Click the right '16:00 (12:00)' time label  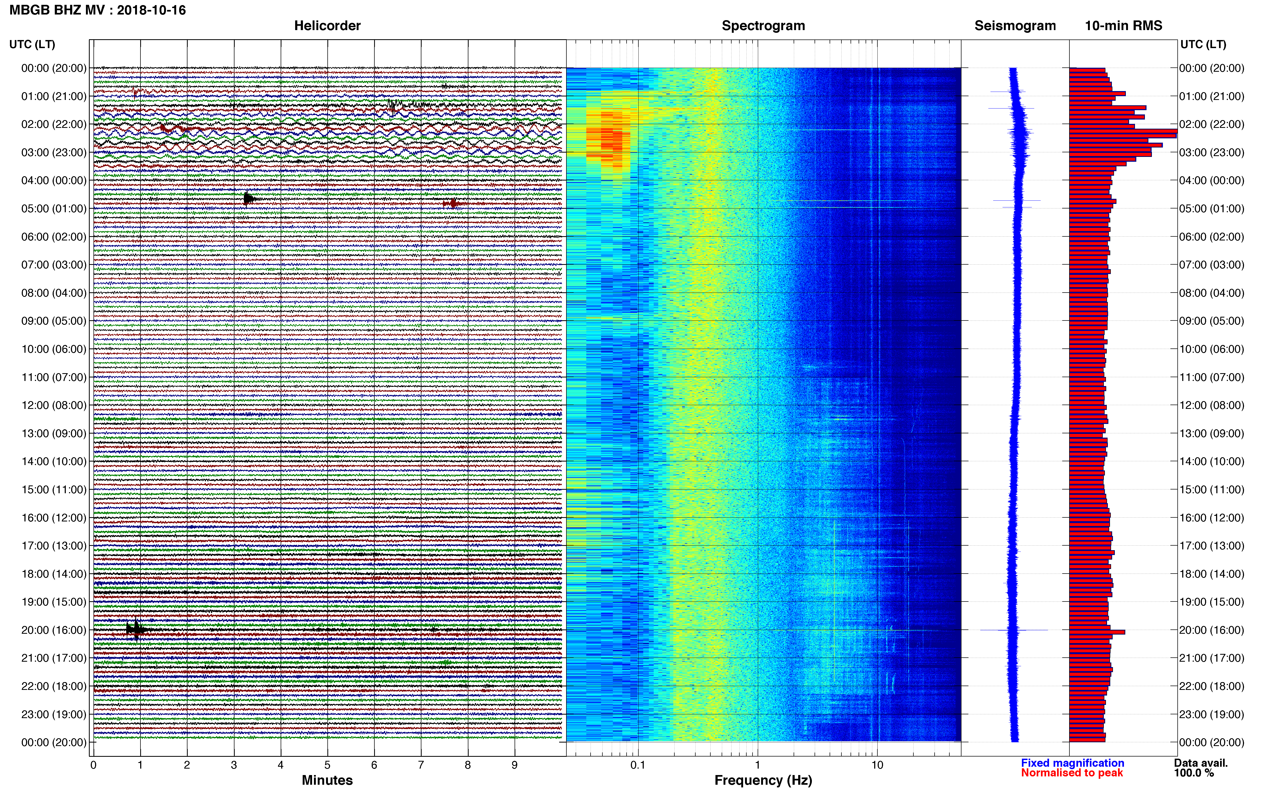pyautogui.click(x=1212, y=518)
